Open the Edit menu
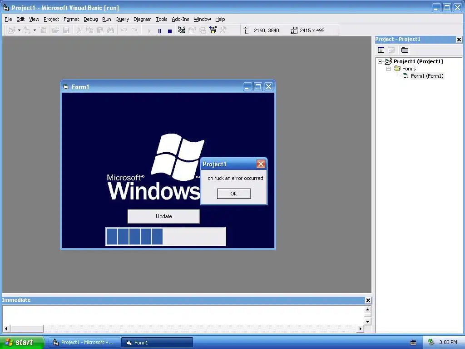 coord(20,19)
